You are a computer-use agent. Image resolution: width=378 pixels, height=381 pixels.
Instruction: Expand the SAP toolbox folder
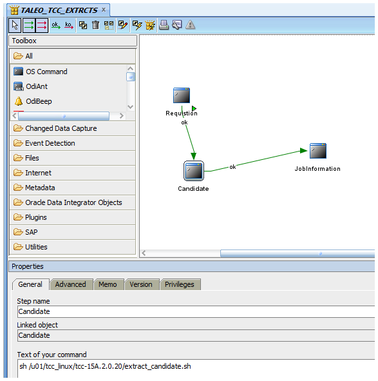72,232
